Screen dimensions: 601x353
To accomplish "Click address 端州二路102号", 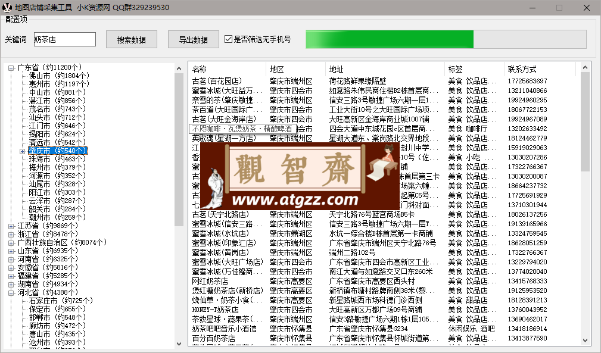I will tap(352, 252).
